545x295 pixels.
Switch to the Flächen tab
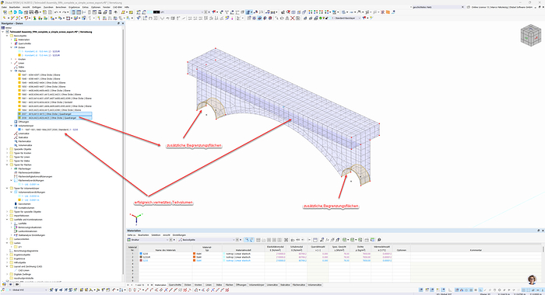point(230,285)
